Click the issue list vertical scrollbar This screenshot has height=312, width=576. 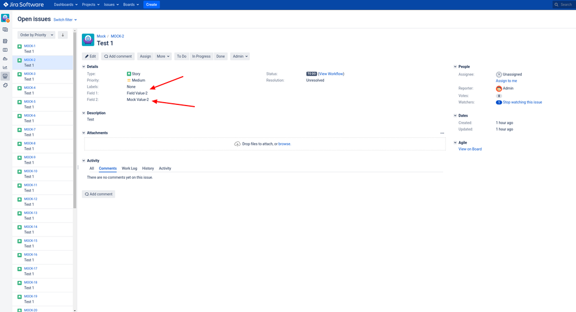pos(75,120)
